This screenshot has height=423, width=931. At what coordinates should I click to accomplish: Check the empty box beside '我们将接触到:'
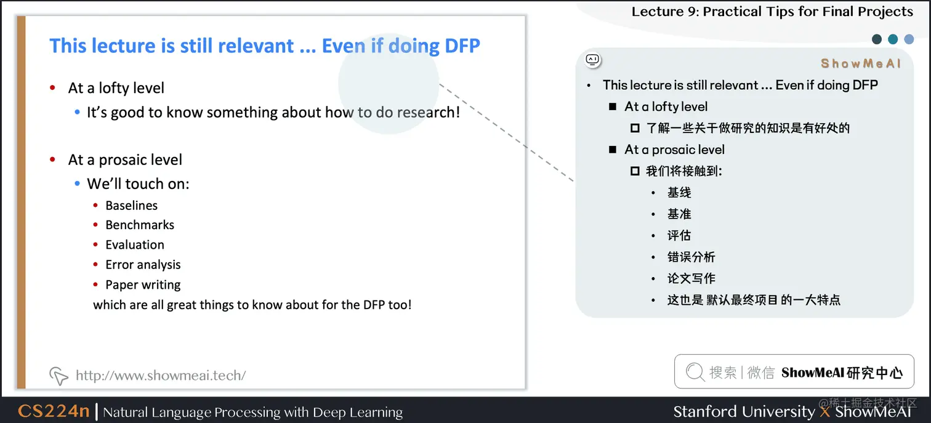tap(635, 171)
